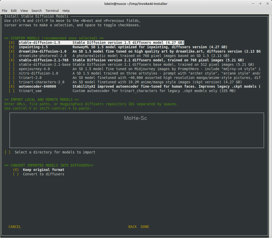Toggle the autoencoder-840000 checkbox
272x238 pixels.
click(12, 86)
